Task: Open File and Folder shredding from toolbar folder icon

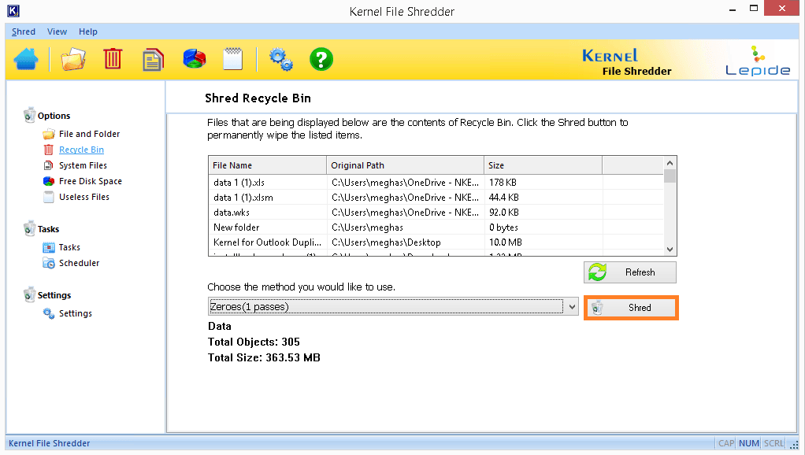Action: pyautogui.click(x=73, y=60)
